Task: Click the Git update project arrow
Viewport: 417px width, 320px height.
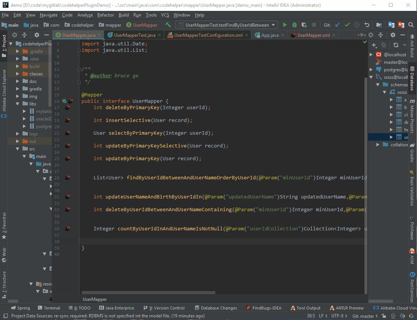Action: tap(337, 25)
